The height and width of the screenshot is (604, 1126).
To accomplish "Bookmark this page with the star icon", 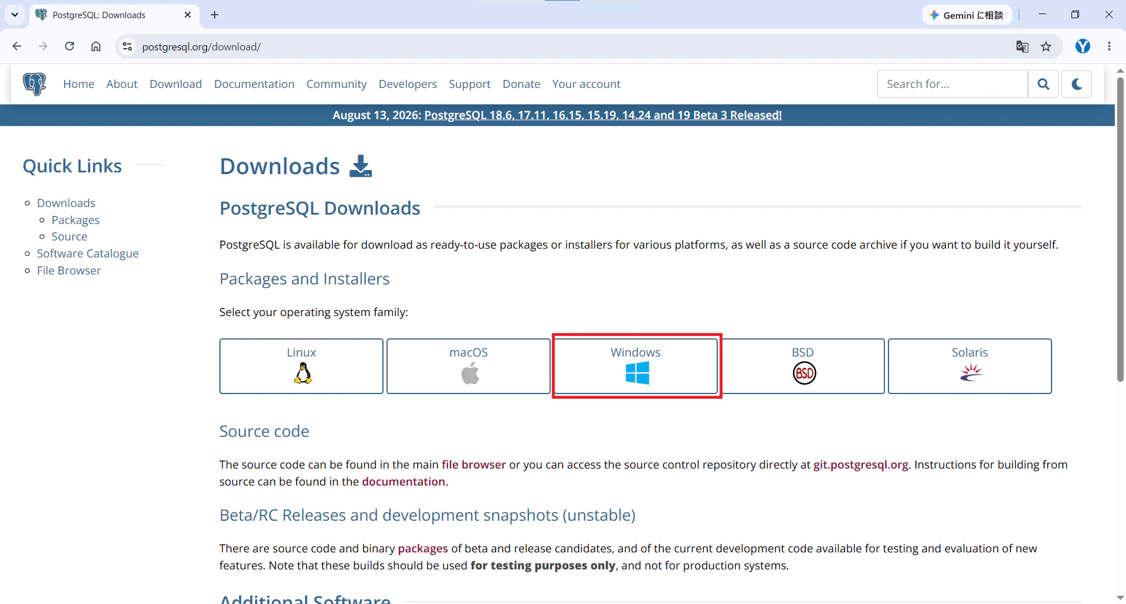I will pos(1046,47).
